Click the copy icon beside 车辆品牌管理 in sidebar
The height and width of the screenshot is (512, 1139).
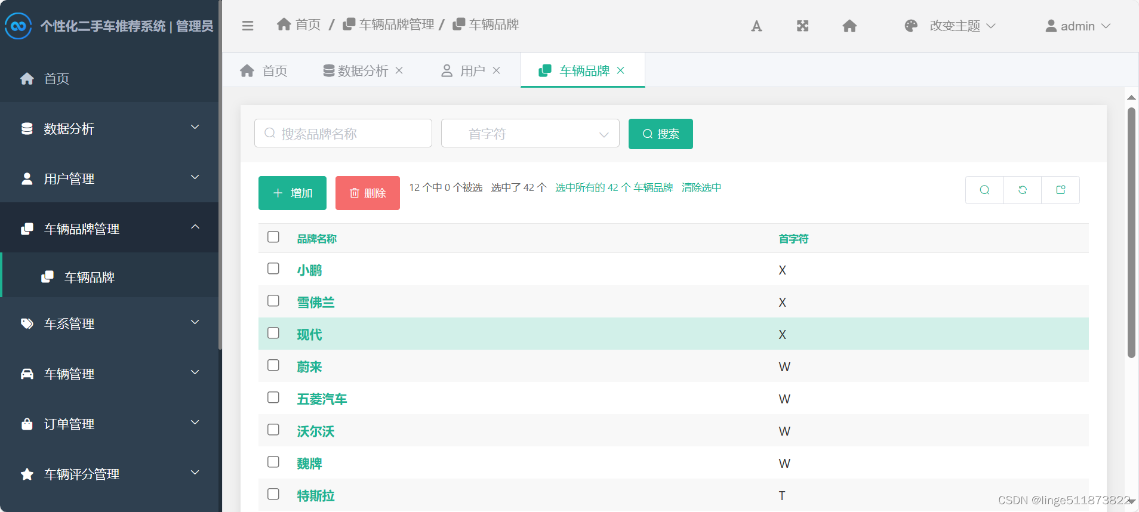click(x=27, y=229)
